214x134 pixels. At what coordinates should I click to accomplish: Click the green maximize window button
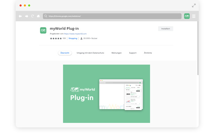29,6
